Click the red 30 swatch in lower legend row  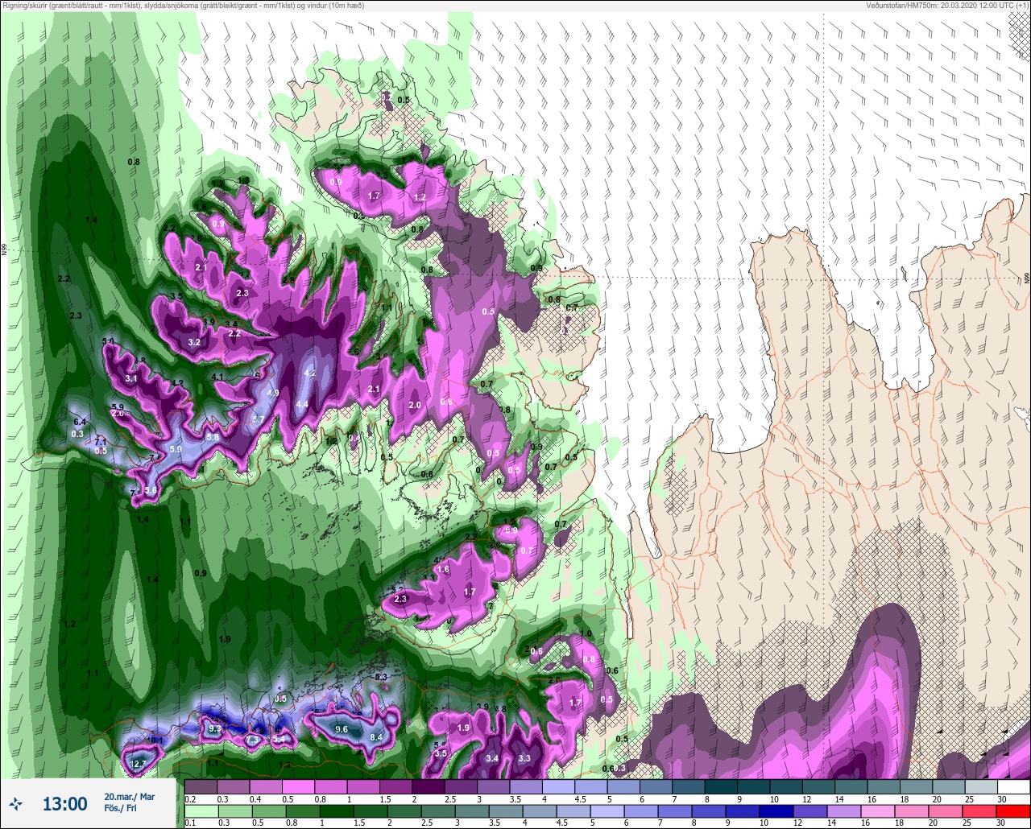[x=1013, y=810]
